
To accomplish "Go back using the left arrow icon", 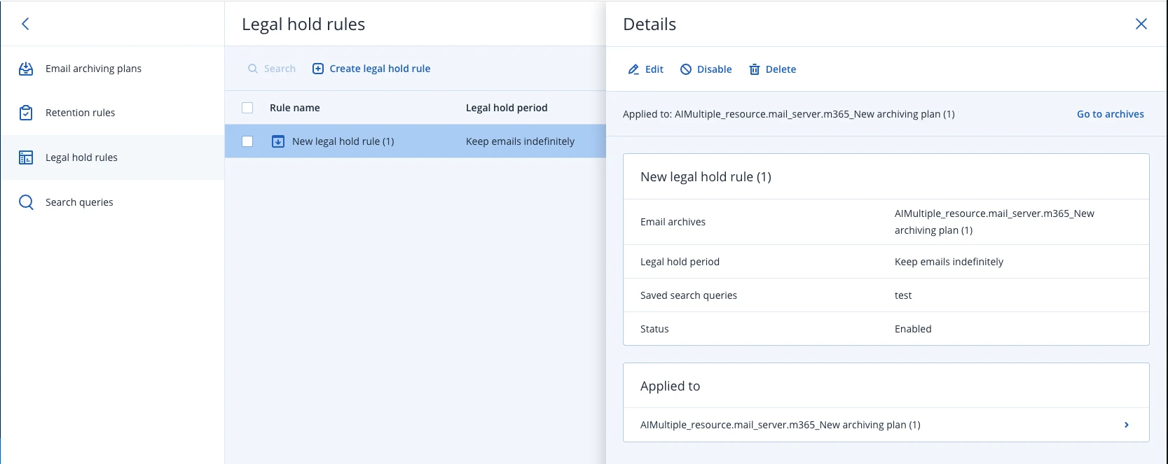I will (25, 24).
